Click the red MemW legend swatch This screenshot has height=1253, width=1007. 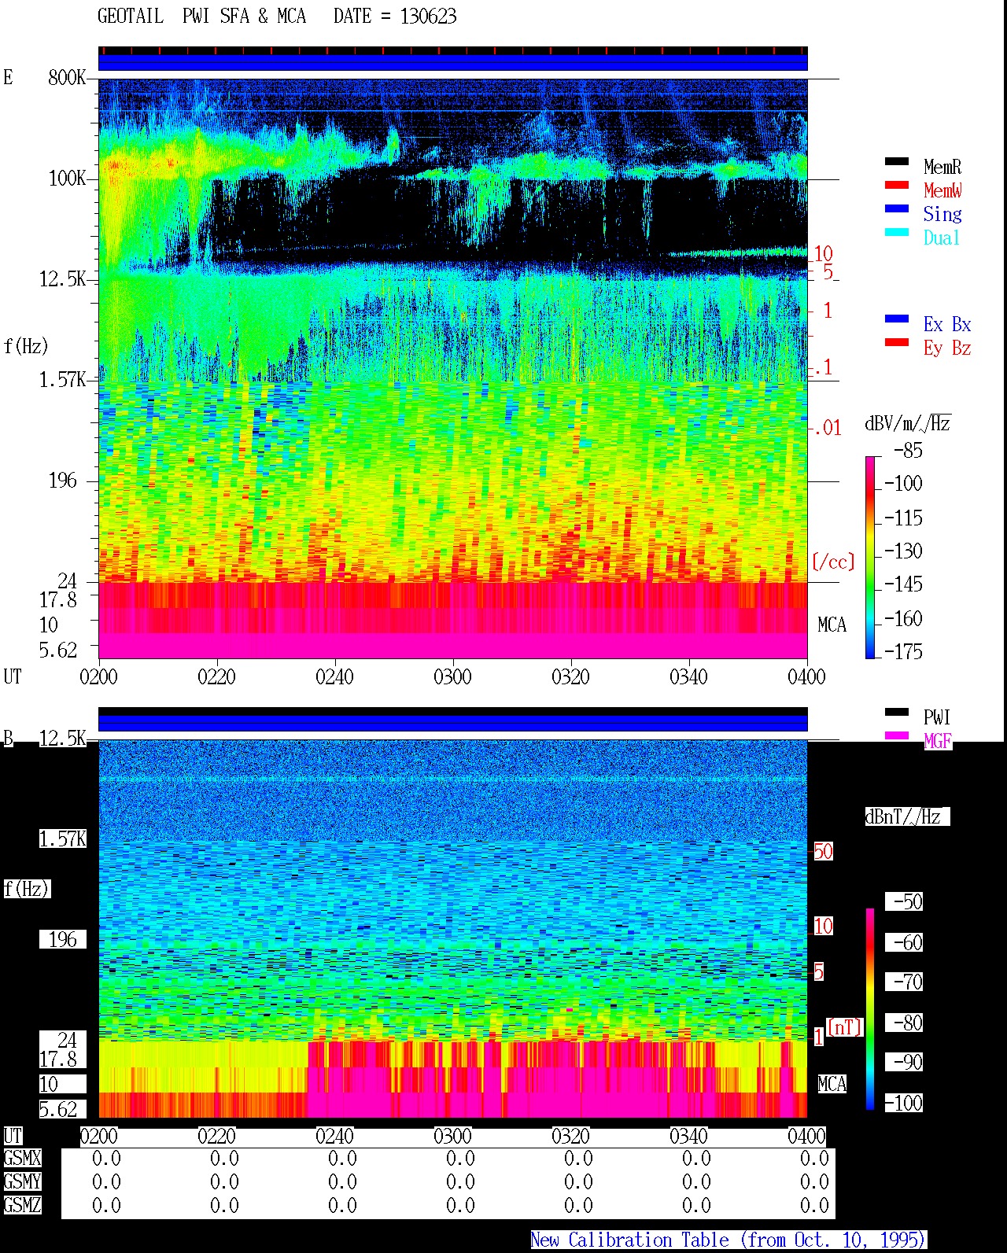point(897,185)
